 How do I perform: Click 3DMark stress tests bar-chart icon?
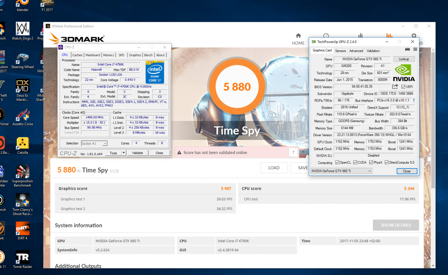[360, 36]
